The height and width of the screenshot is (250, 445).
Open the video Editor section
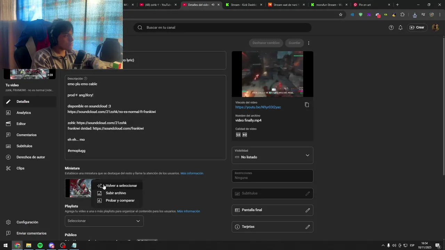coord(30,124)
